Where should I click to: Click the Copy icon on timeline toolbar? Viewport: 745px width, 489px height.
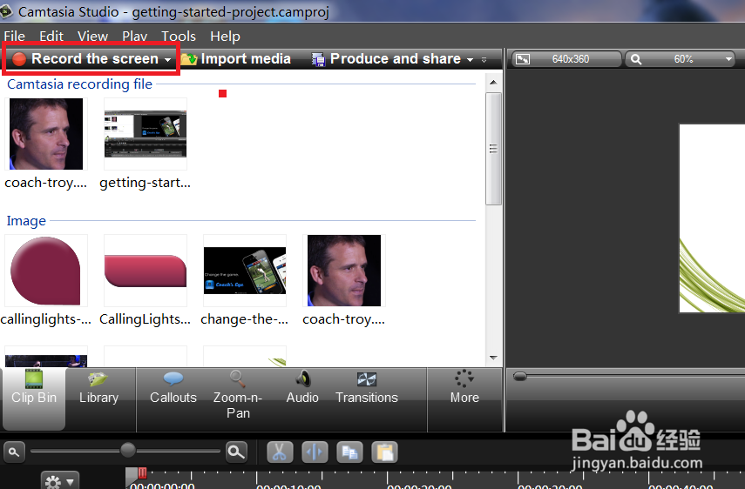point(349,452)
